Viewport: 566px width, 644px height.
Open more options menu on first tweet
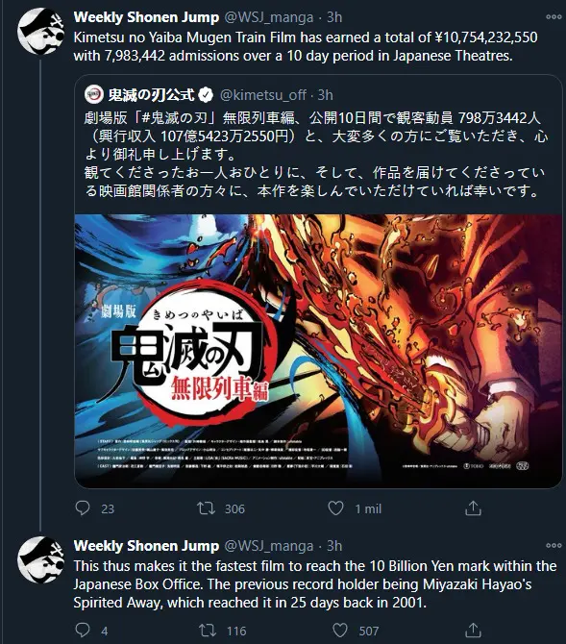(x=554, y=17)
